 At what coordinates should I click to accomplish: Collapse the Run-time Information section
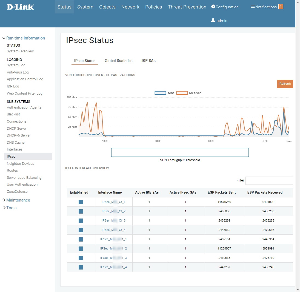pyautogui.click(x=24, y=38)
